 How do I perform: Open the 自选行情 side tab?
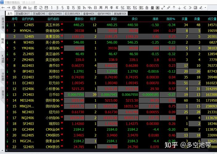pos(3,23)
